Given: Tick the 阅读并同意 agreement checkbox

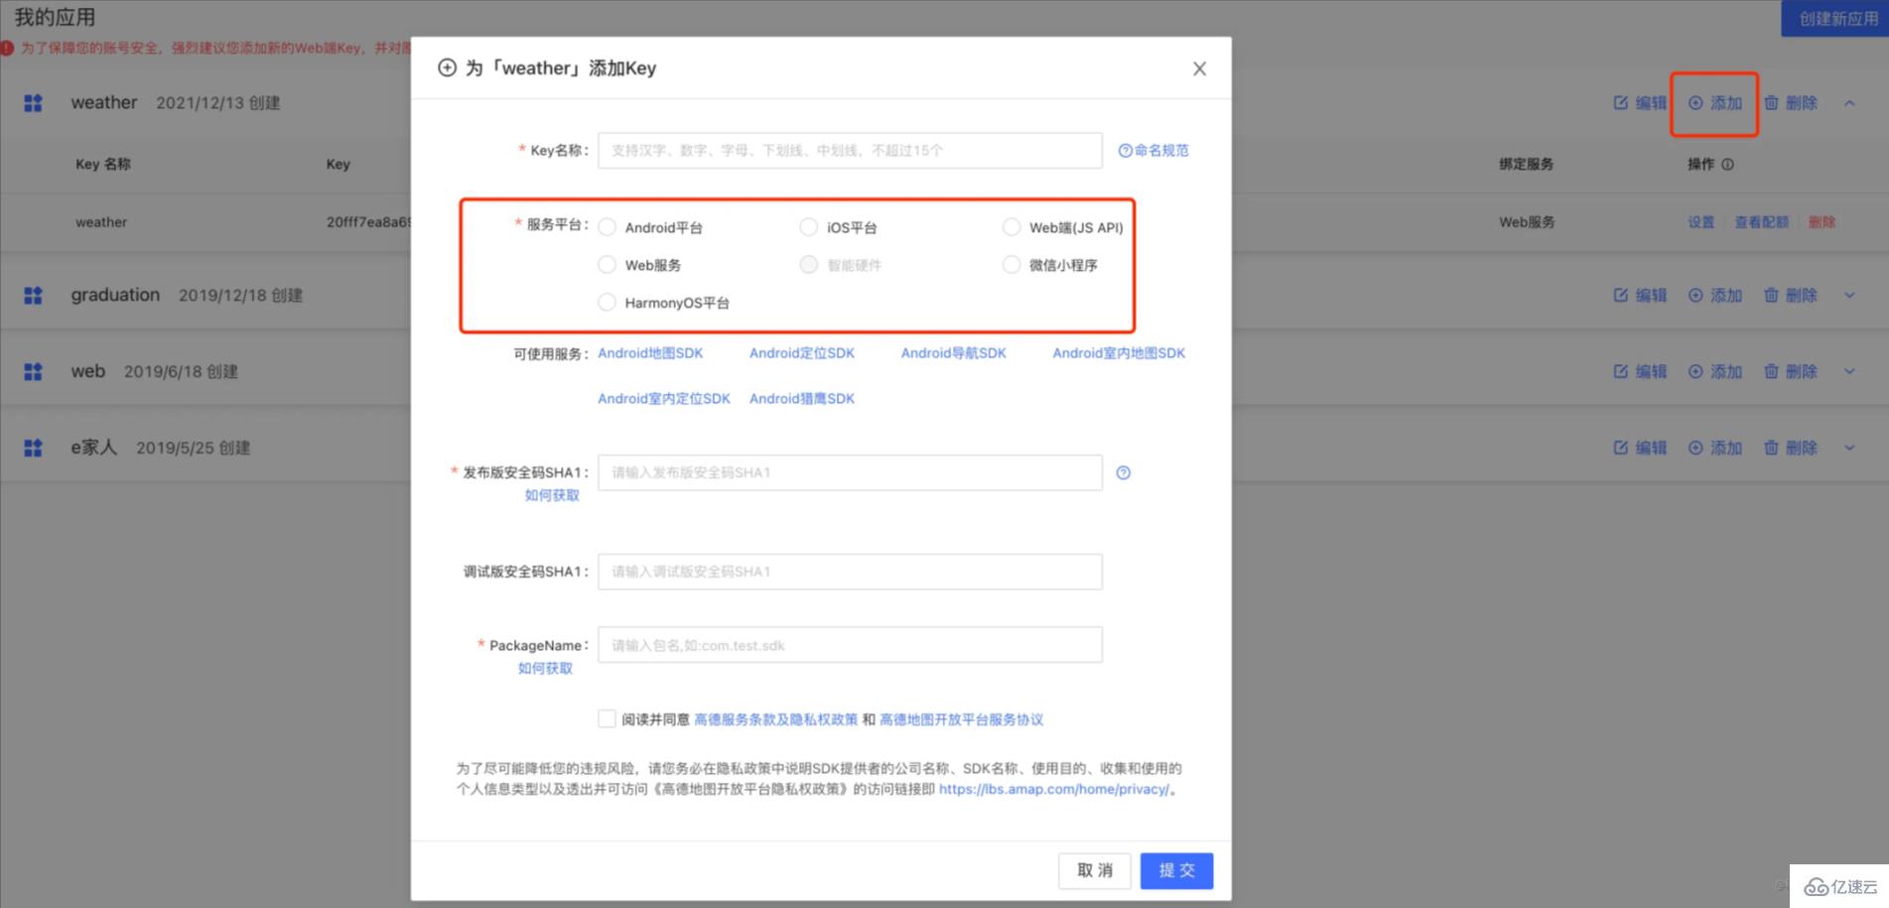Looking at the screenshot, I should click(607, 718).
